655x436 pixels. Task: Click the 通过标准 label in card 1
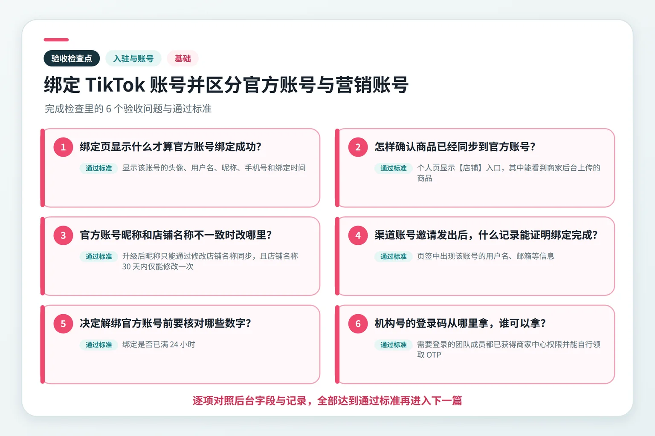pyautogui.click(x=99, y=168)
